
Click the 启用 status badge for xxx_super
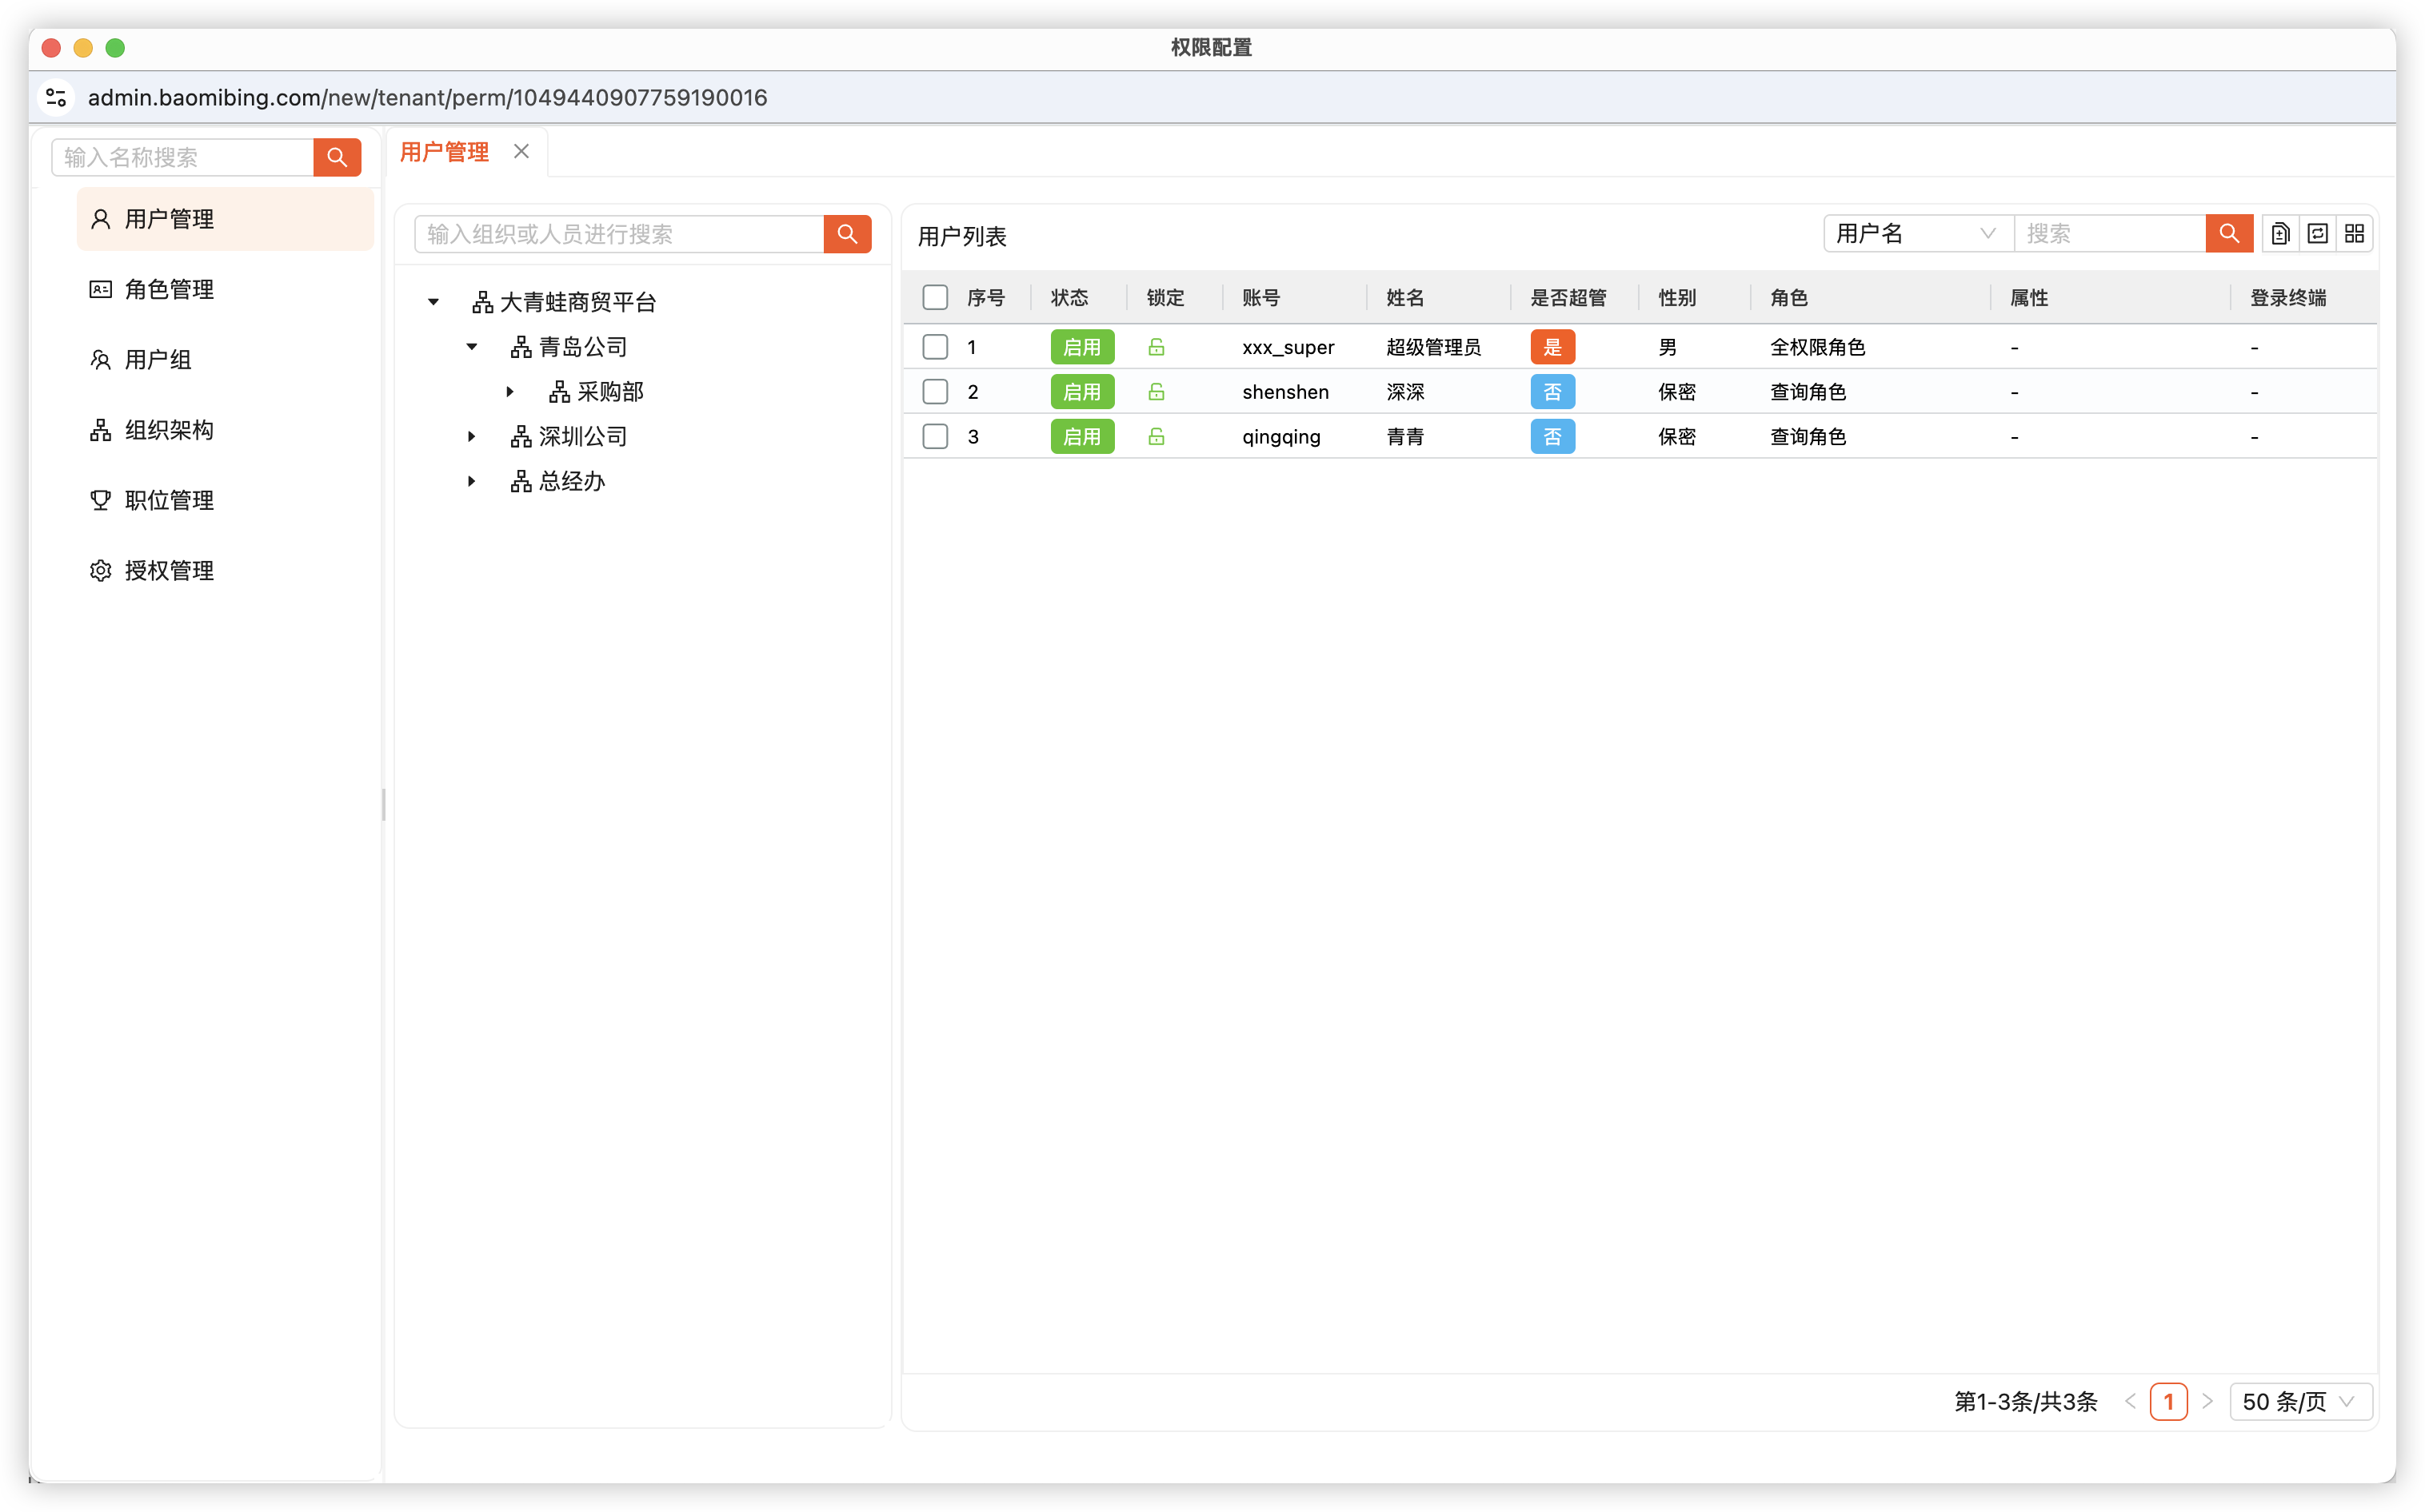(1081, 347)
